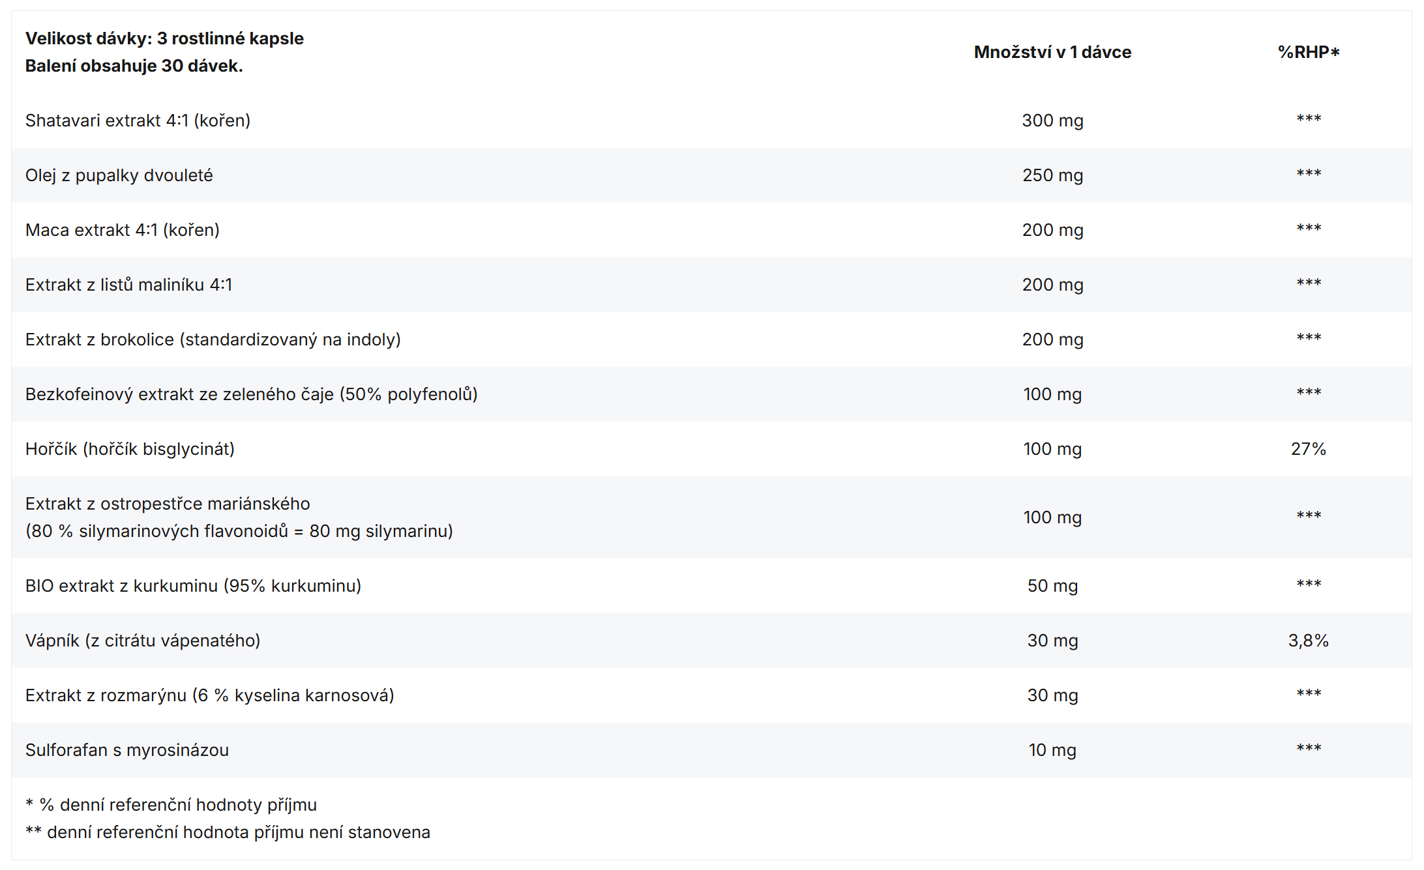
Task: Select the 'Velikost dávky: 3 rostlinné kapsle' text
Action: click(164, 38)
